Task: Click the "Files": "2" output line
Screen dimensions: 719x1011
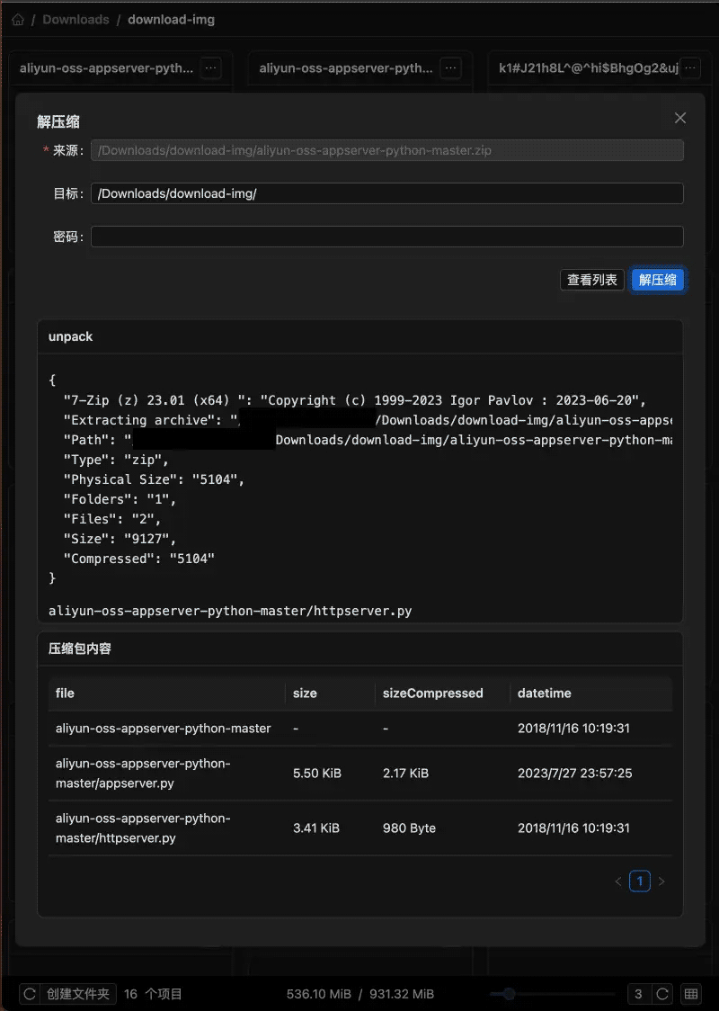Action: (112, 519)
